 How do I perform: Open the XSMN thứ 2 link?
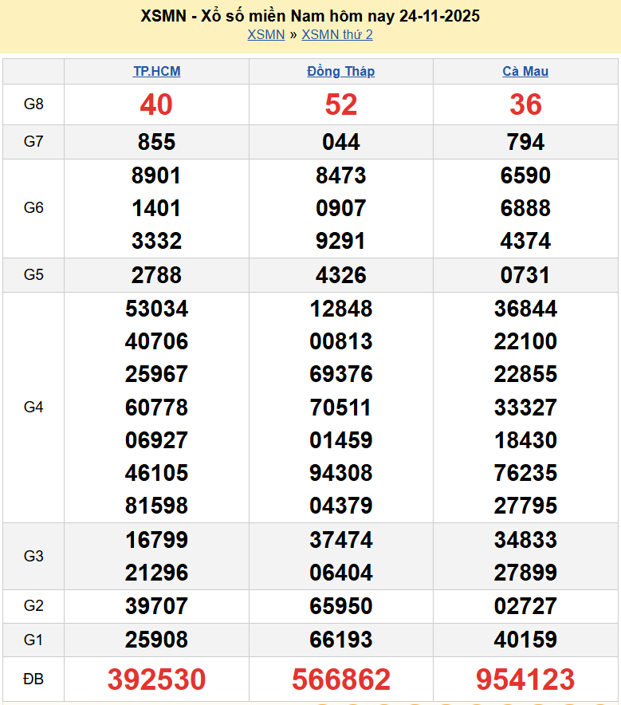point(337,34)
